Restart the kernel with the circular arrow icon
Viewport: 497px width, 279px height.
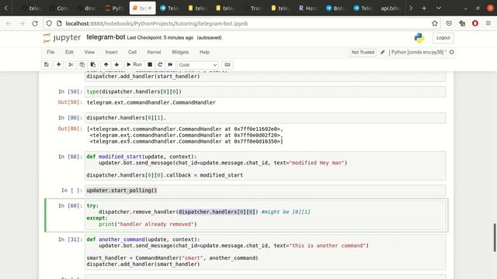160,65
